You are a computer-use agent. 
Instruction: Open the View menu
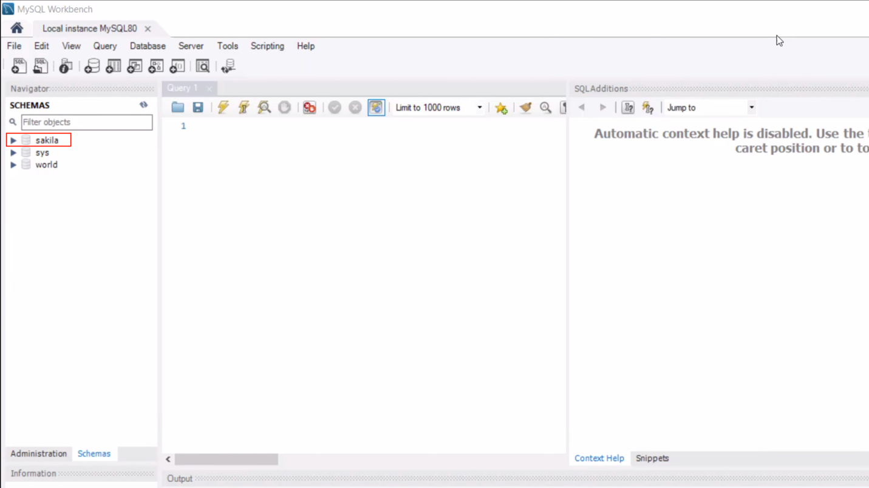tap(71, 46)
